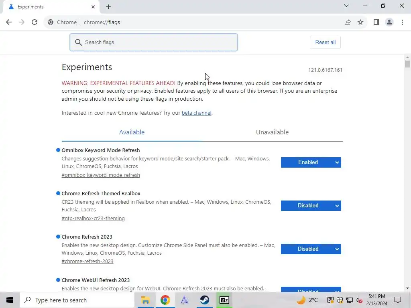Click the magnifier icon in Search flags
The height and width of the screenshot is (308, 411).
pos(78,42)
